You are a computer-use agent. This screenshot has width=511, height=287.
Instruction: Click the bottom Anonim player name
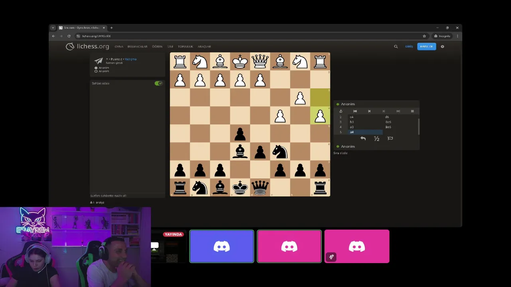(x=348, y=147)
